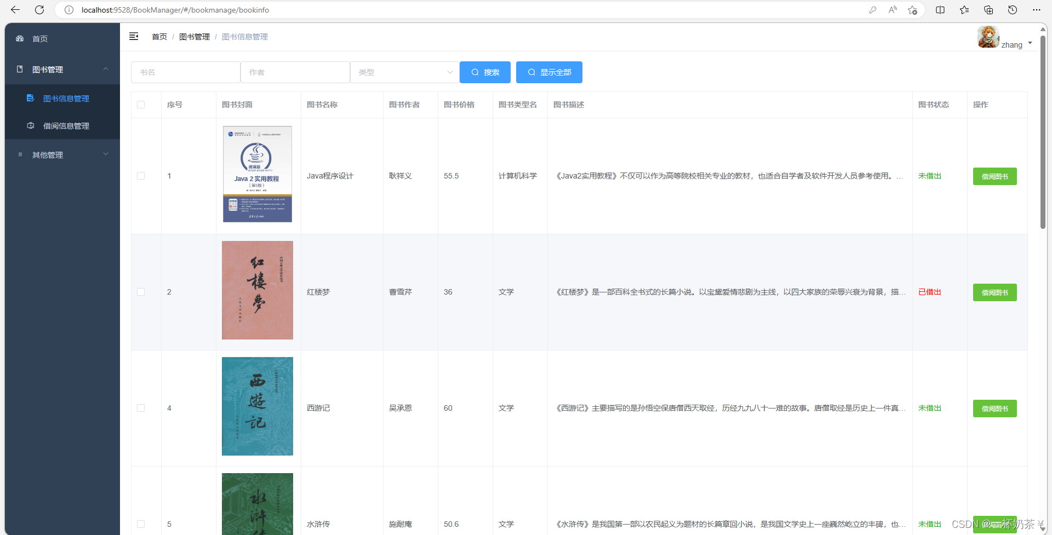The height and width of the screenshot is (535, 1052).
Task: Open Java 2实用教程 cover image
Action: click(x=258, y=174)
